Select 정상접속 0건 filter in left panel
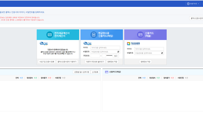This screenshot has width=203, height=114. click(x=32, y=78)
